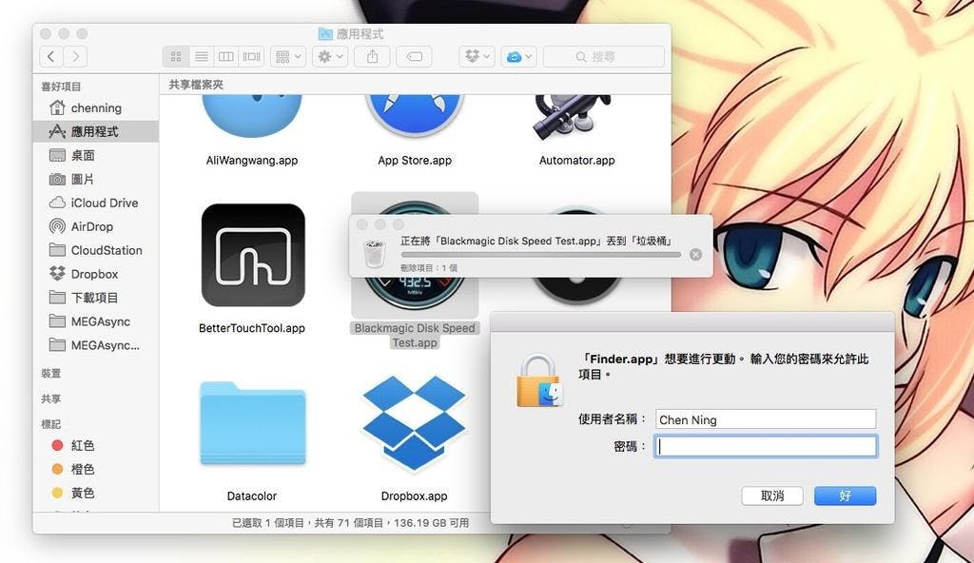
Task: Go forward in Finder window
Action: pos(76,56)
